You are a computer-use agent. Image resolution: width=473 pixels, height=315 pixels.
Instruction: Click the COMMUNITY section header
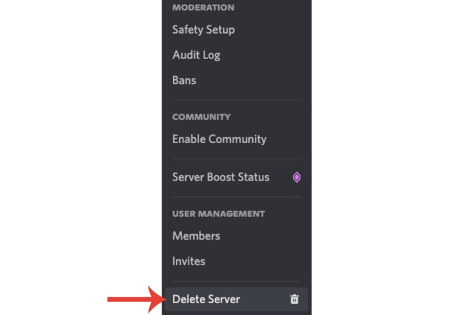tap(201, 117)
